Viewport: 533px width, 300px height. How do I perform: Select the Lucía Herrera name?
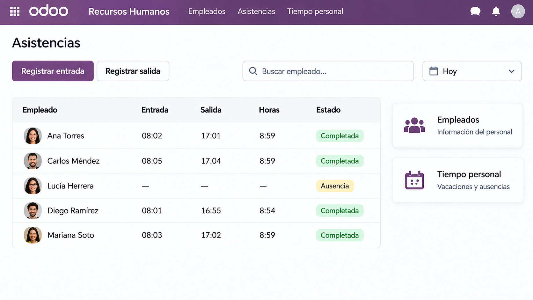click(x=70, y=186)
